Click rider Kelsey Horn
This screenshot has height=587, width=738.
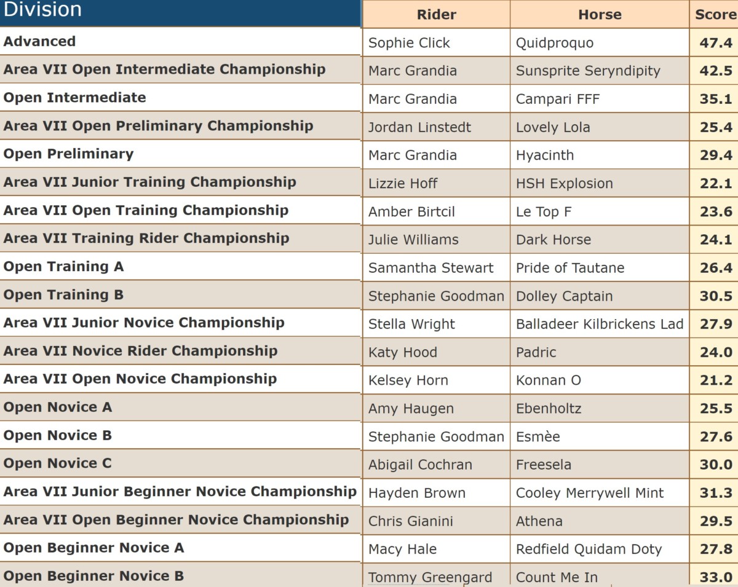[408, 380]
